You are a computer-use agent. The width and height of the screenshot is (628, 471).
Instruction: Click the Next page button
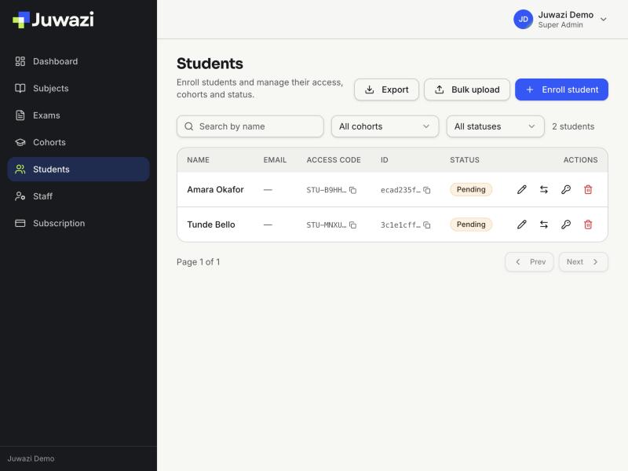click(x=583, y=262)
